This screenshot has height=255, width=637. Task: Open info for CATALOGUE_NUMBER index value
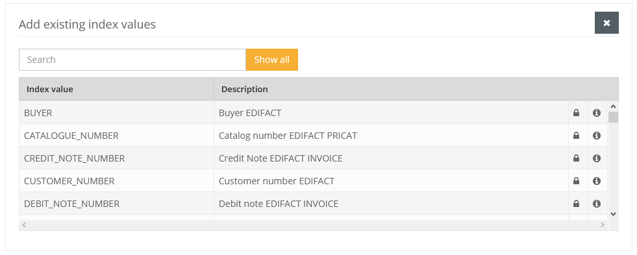[596, 135]
